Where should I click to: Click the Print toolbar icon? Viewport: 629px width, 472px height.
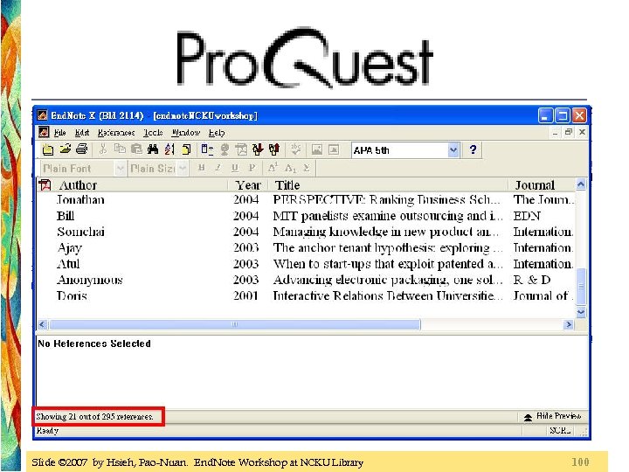pyautogui.click(x=82, y=149)
